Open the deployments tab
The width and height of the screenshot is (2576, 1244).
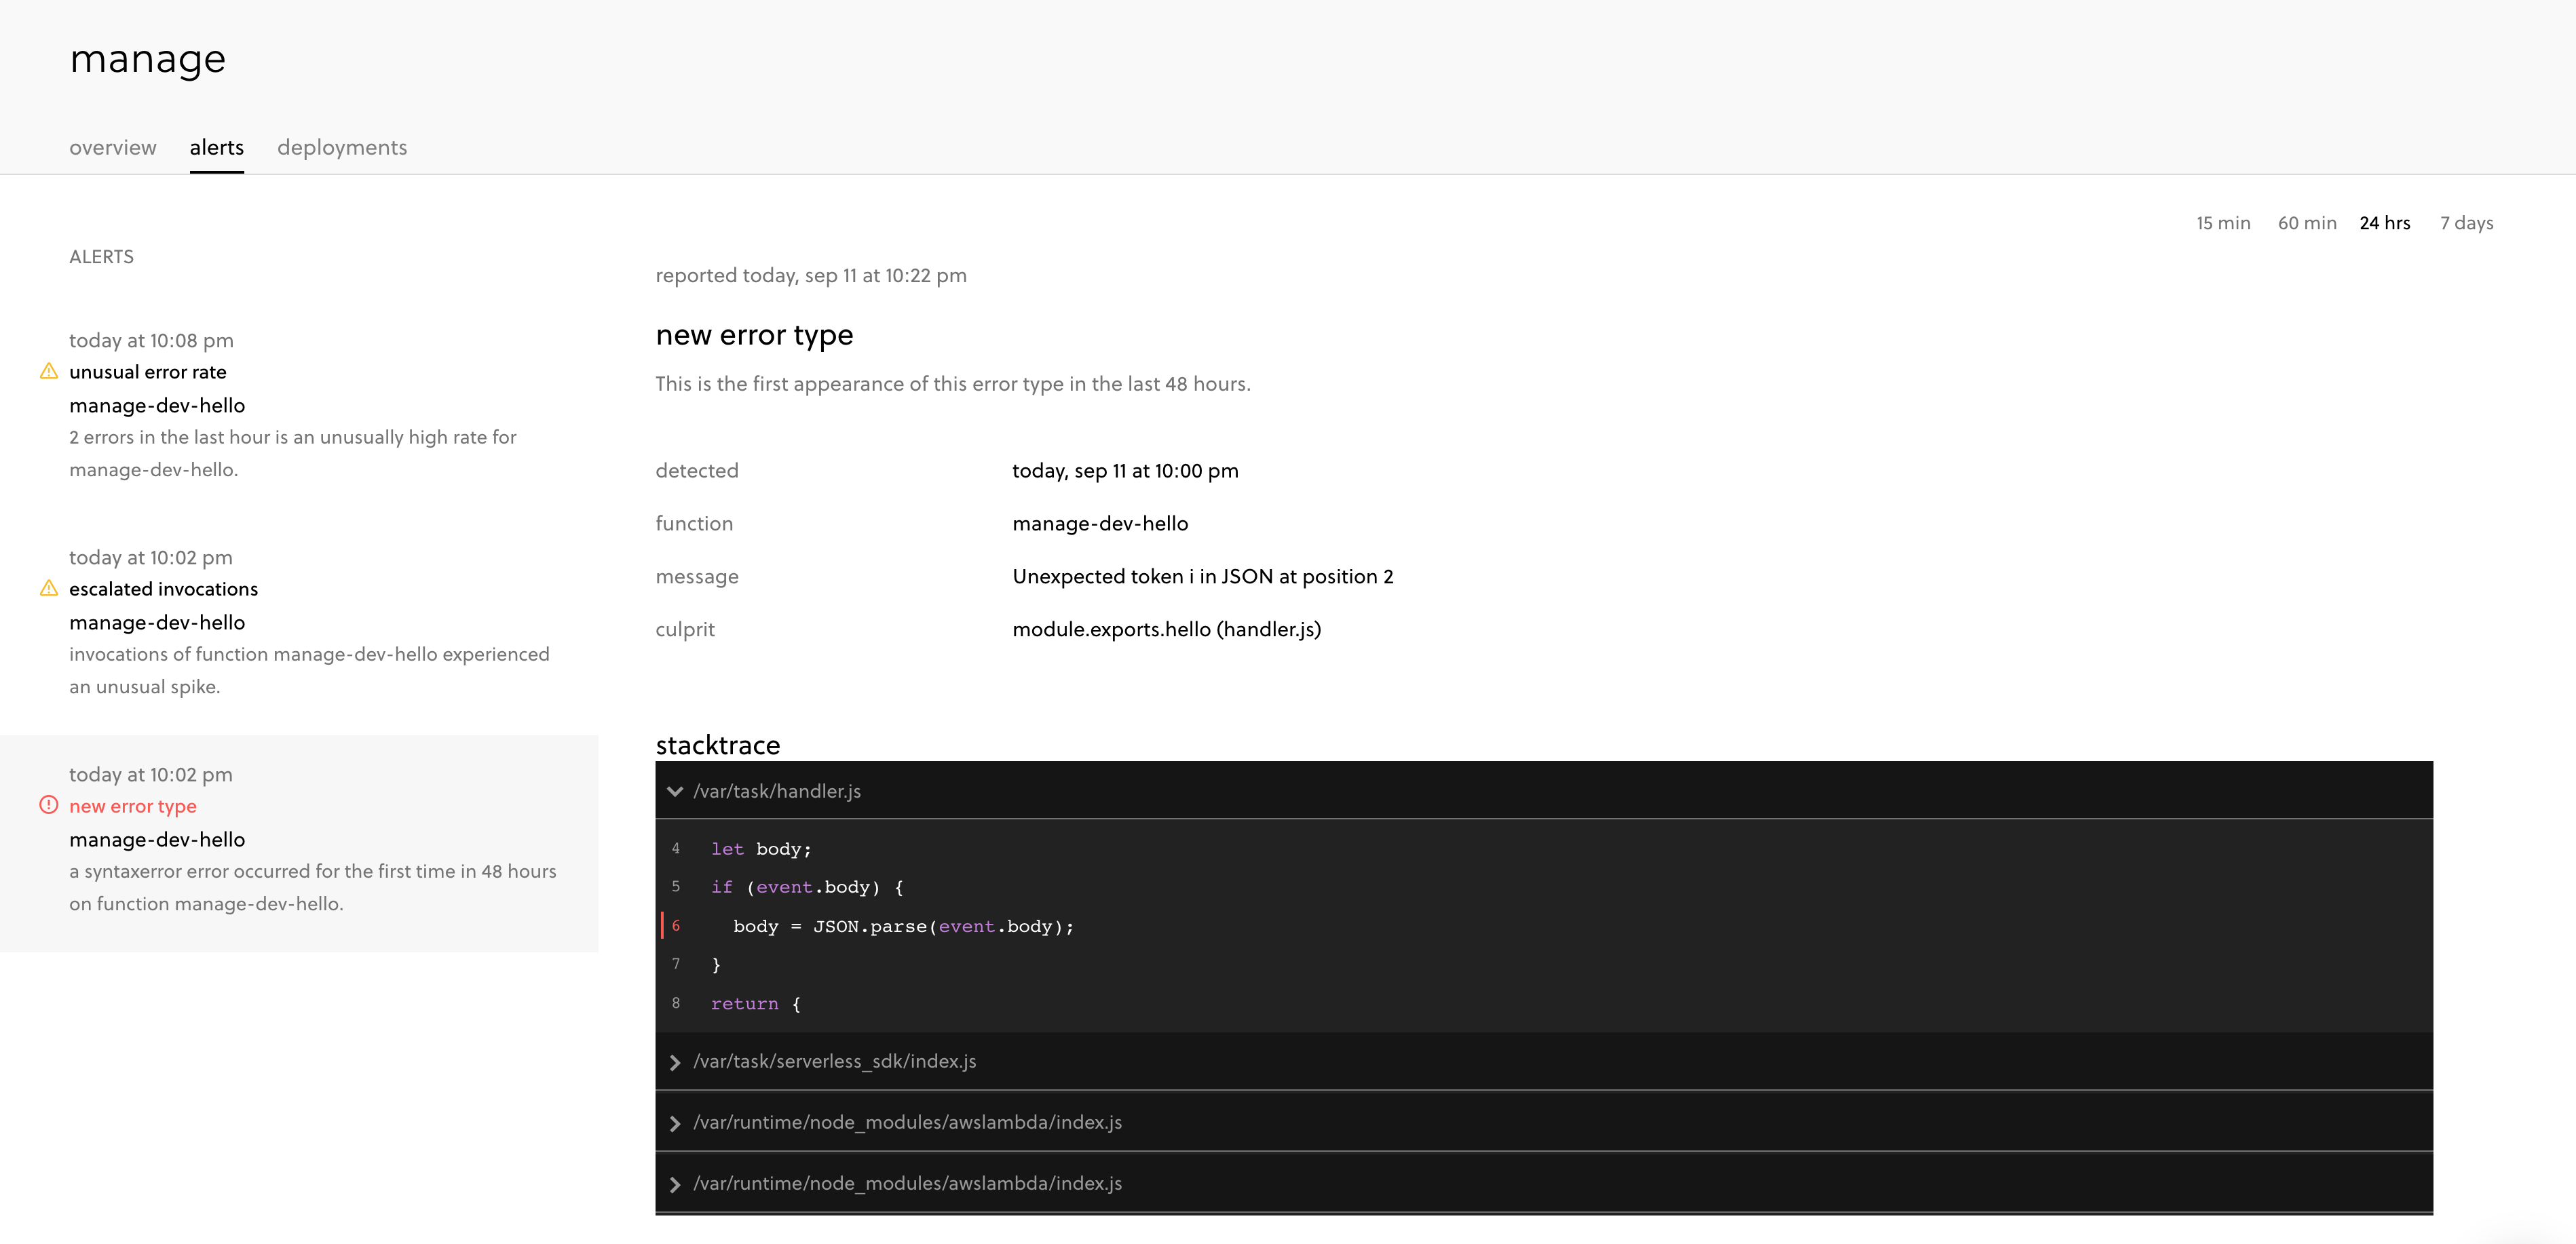click(342, 148)
